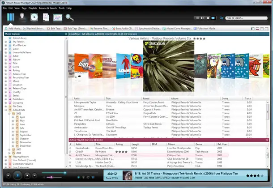
Task: Skip to next track button
Action: coord(34,175)
